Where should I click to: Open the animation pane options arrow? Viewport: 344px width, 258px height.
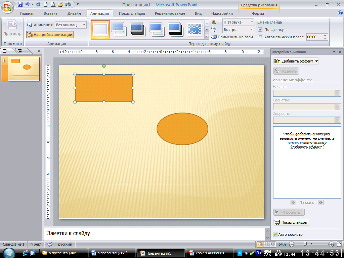(x=334, y=52)
